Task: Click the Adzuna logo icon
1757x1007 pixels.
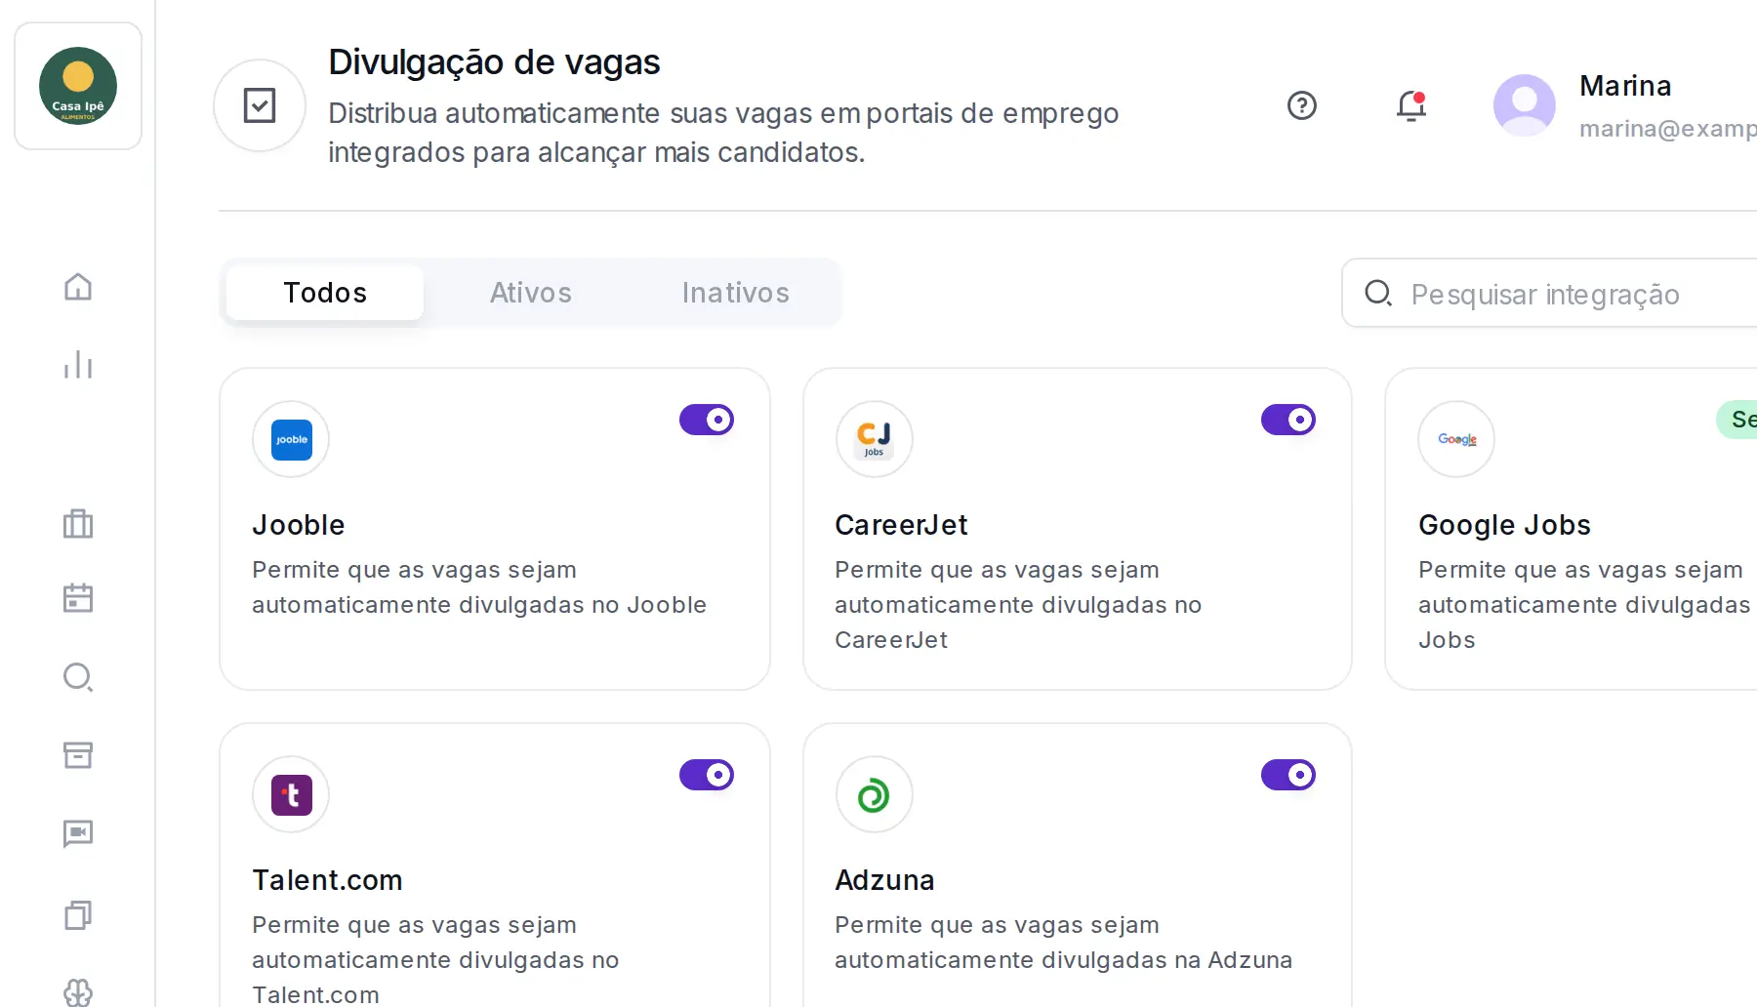Action: (875, 794)
